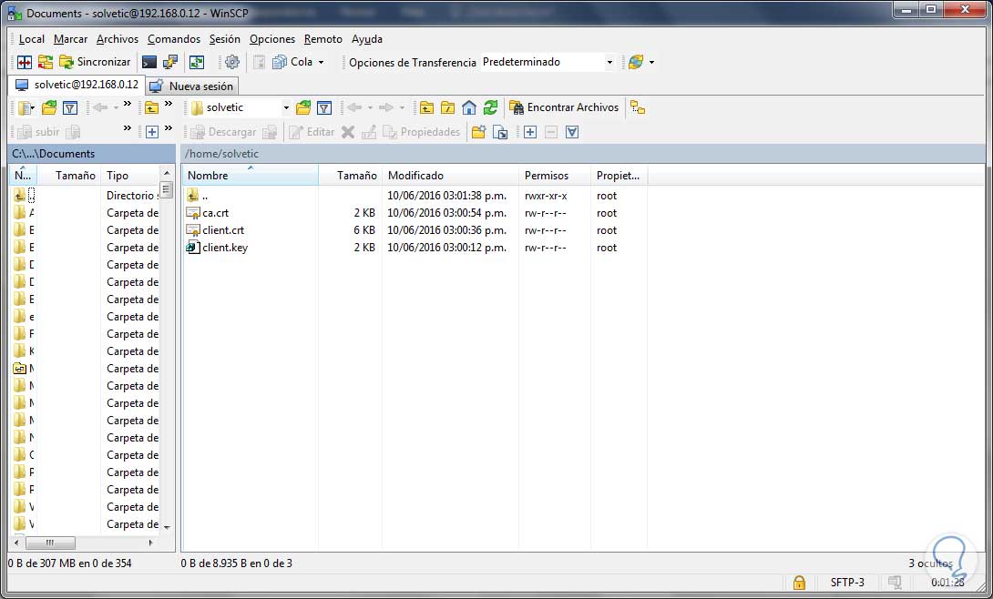
Task: Expand the globe icon dropdown arrow
Action: click(651, 62)
